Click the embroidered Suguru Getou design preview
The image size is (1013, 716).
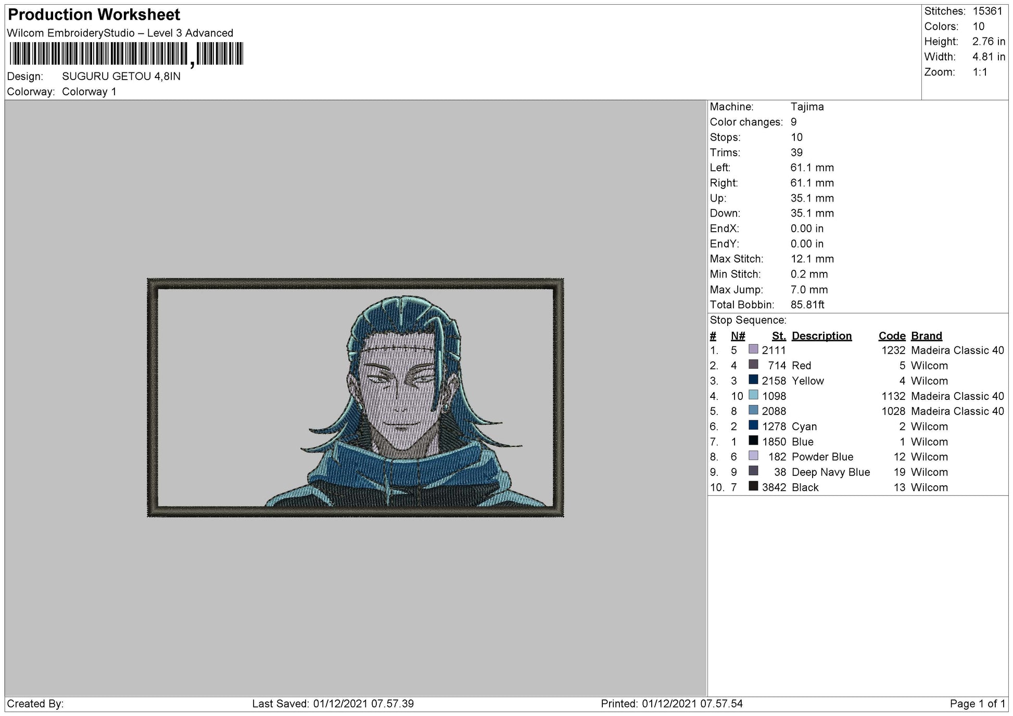click(356, 398)
